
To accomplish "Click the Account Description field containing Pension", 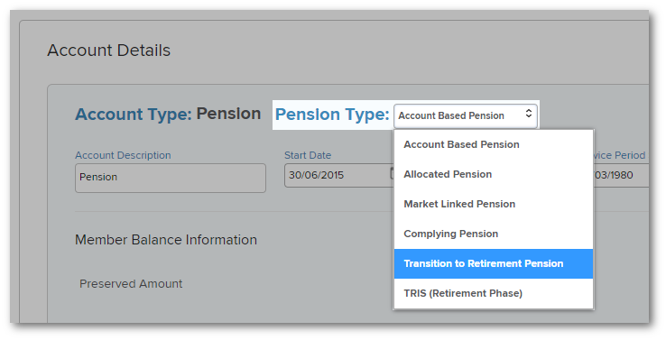I will coord(171,178).
